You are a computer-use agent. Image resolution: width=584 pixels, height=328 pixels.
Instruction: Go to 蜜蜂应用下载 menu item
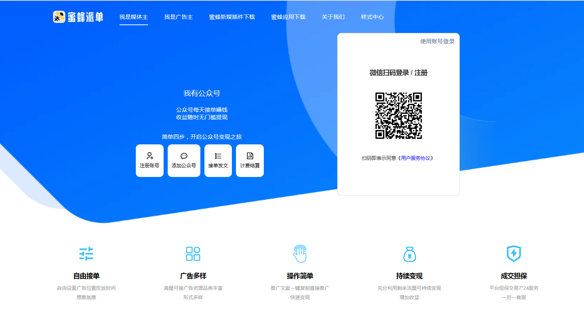[288, 17]
